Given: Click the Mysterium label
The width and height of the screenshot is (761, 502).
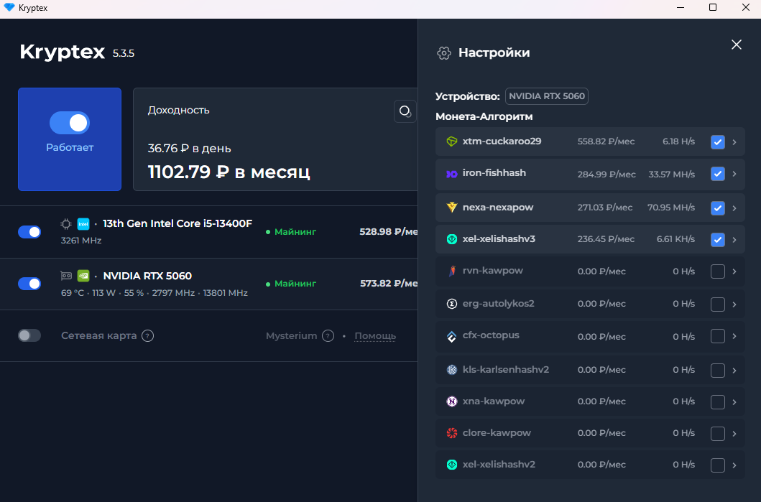Looking at the screenshot, I should [291, 335].
